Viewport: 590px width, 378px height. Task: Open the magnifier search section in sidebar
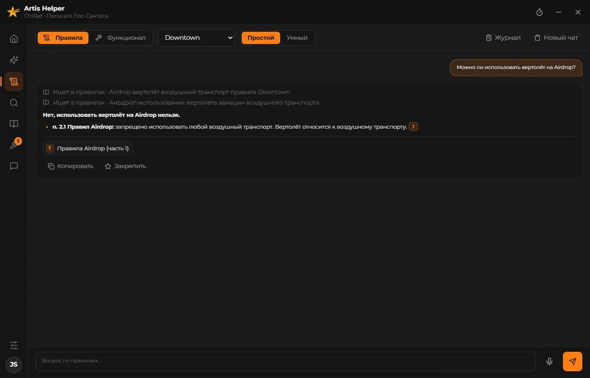point(14,103)
